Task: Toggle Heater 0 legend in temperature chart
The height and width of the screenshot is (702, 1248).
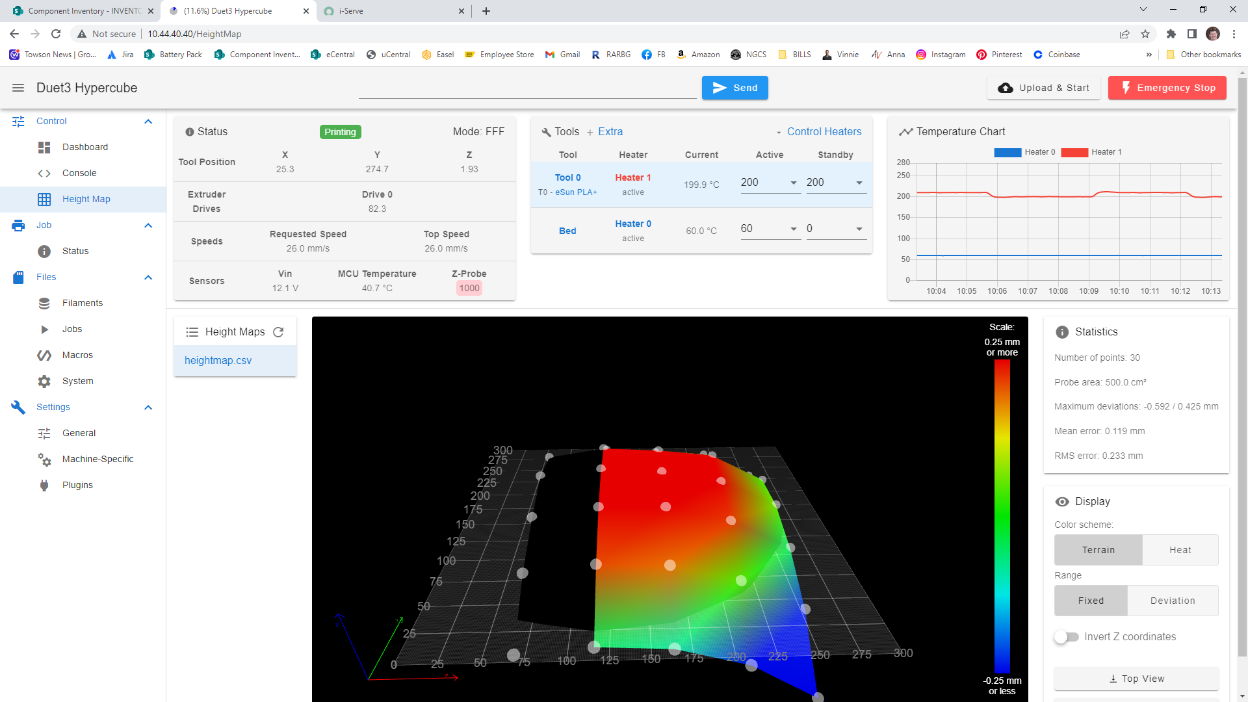Action: (x=1024, y=152)
